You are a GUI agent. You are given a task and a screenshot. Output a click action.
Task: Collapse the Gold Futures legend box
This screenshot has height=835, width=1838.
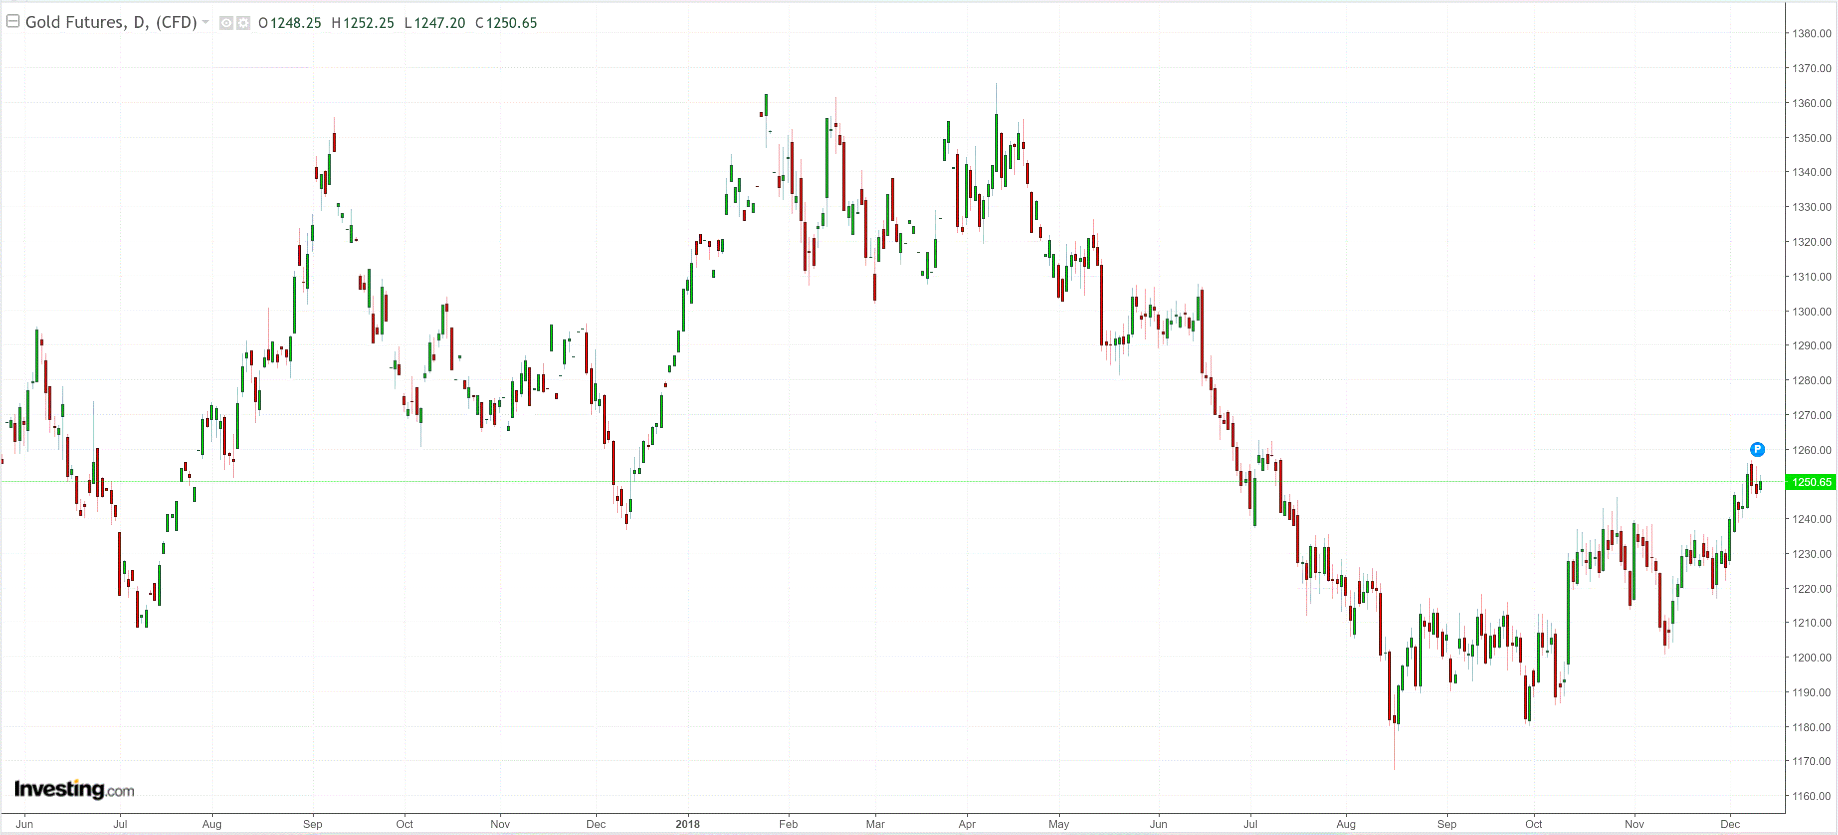click(x=12, y=21)
